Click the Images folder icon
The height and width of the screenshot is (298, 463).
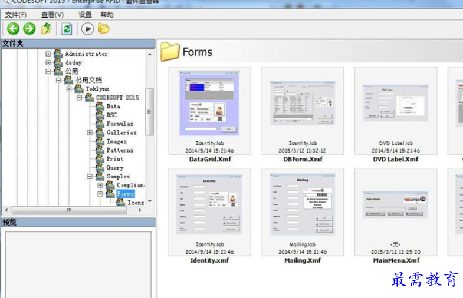pyautogui.click(x=100, y=141)
